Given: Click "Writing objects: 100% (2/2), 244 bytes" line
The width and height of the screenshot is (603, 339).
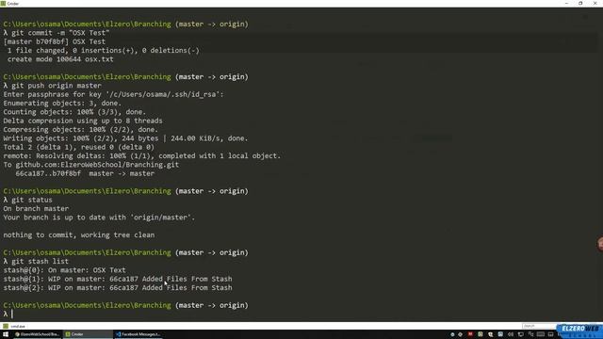Looking at the screenshot, I should click(125, 138).
